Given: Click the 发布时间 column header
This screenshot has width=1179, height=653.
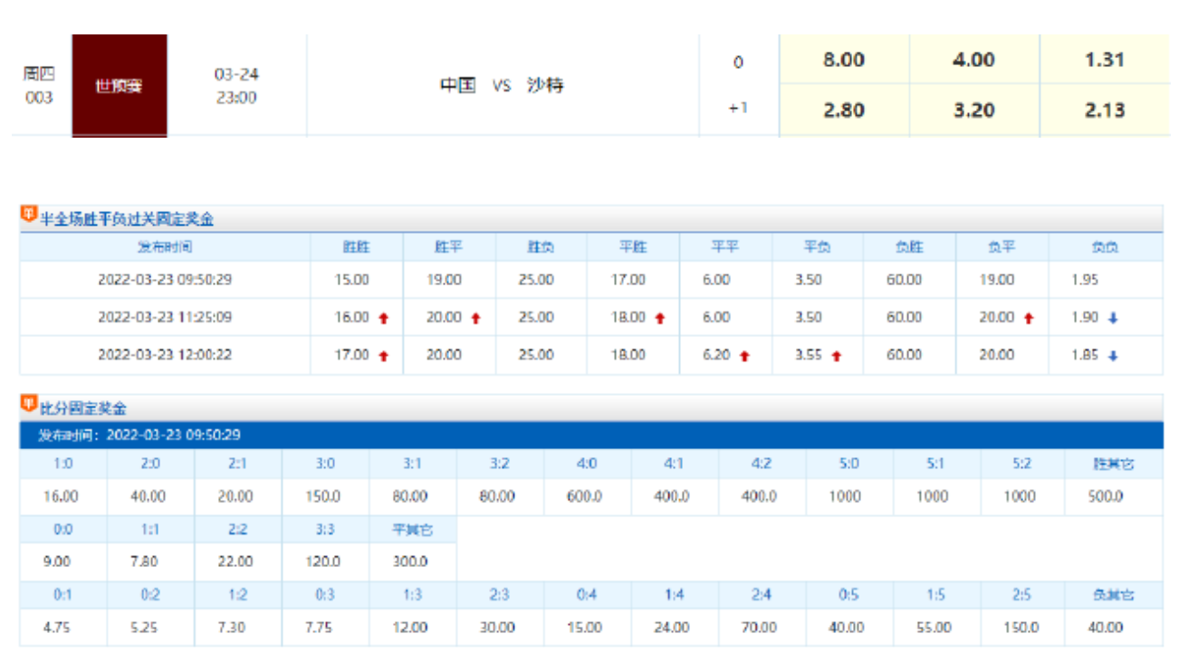Looking at the screenshot, I should tap(165, 246).
